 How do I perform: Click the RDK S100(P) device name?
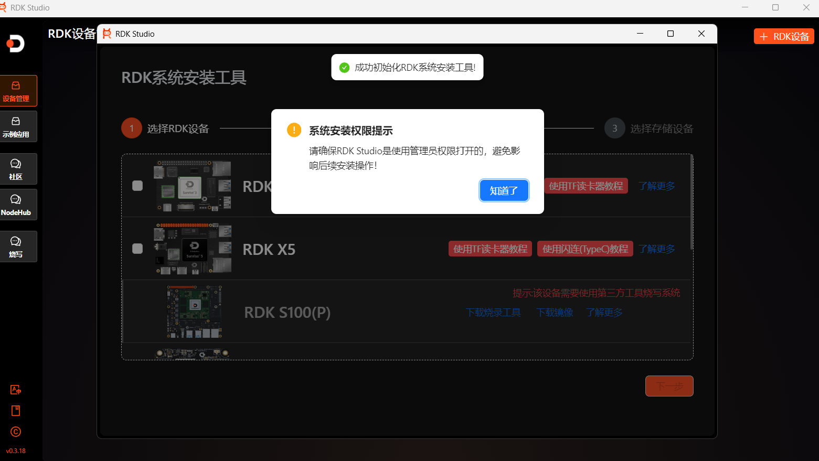coord(288,313)
